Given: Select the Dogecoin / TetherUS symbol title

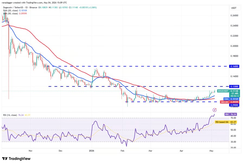Looking at the screenshot, I should coord(20,7).
